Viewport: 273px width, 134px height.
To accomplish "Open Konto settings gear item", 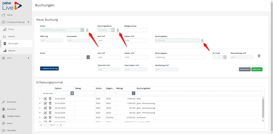I will pyautogui.click(x=10, y=123).
